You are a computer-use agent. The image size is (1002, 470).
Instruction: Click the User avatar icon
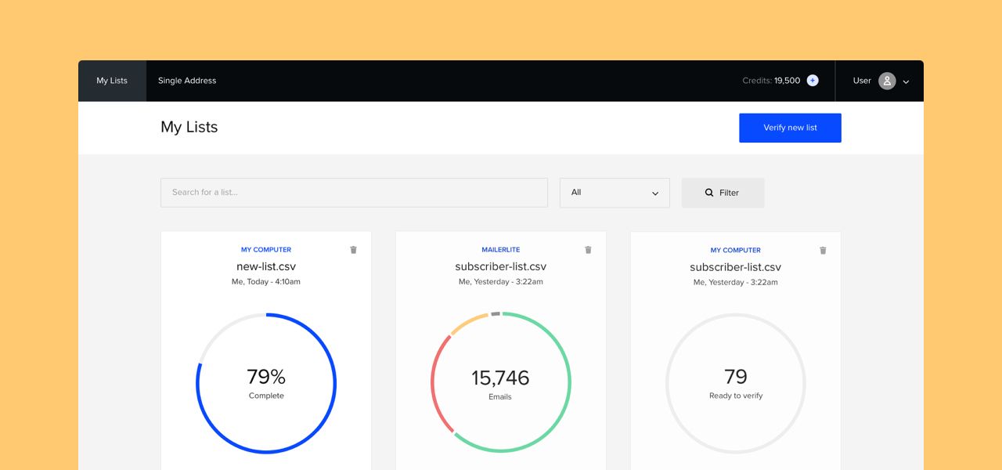click(887, 81)
